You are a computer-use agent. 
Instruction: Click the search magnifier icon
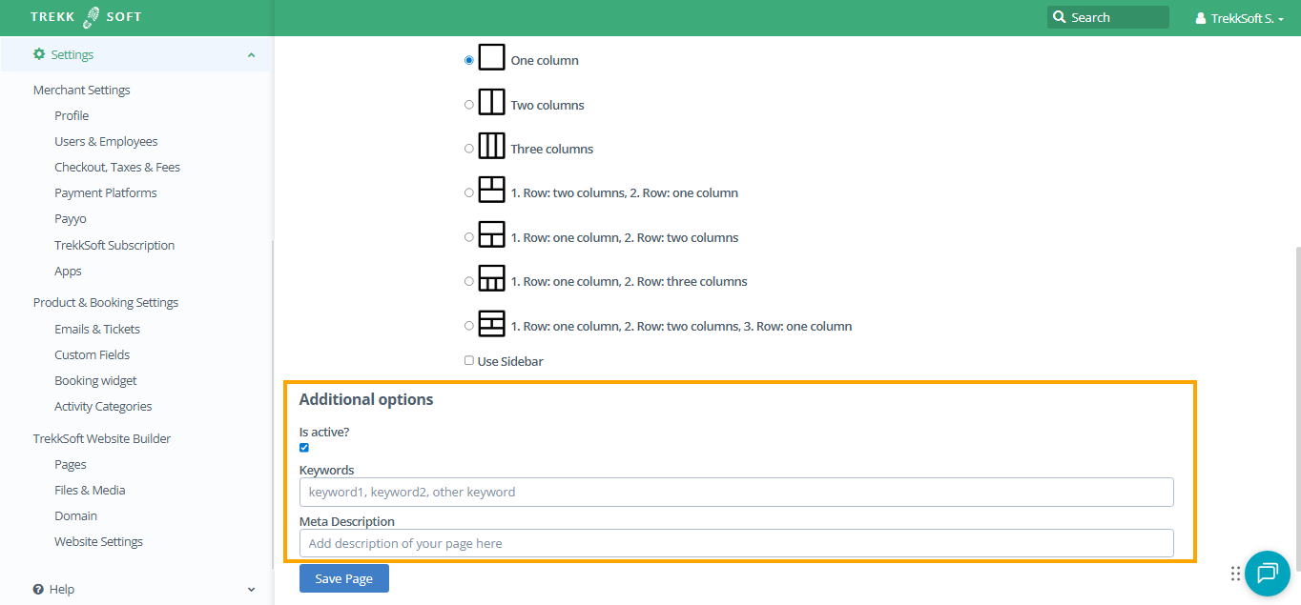click(x=1059, y=17)
